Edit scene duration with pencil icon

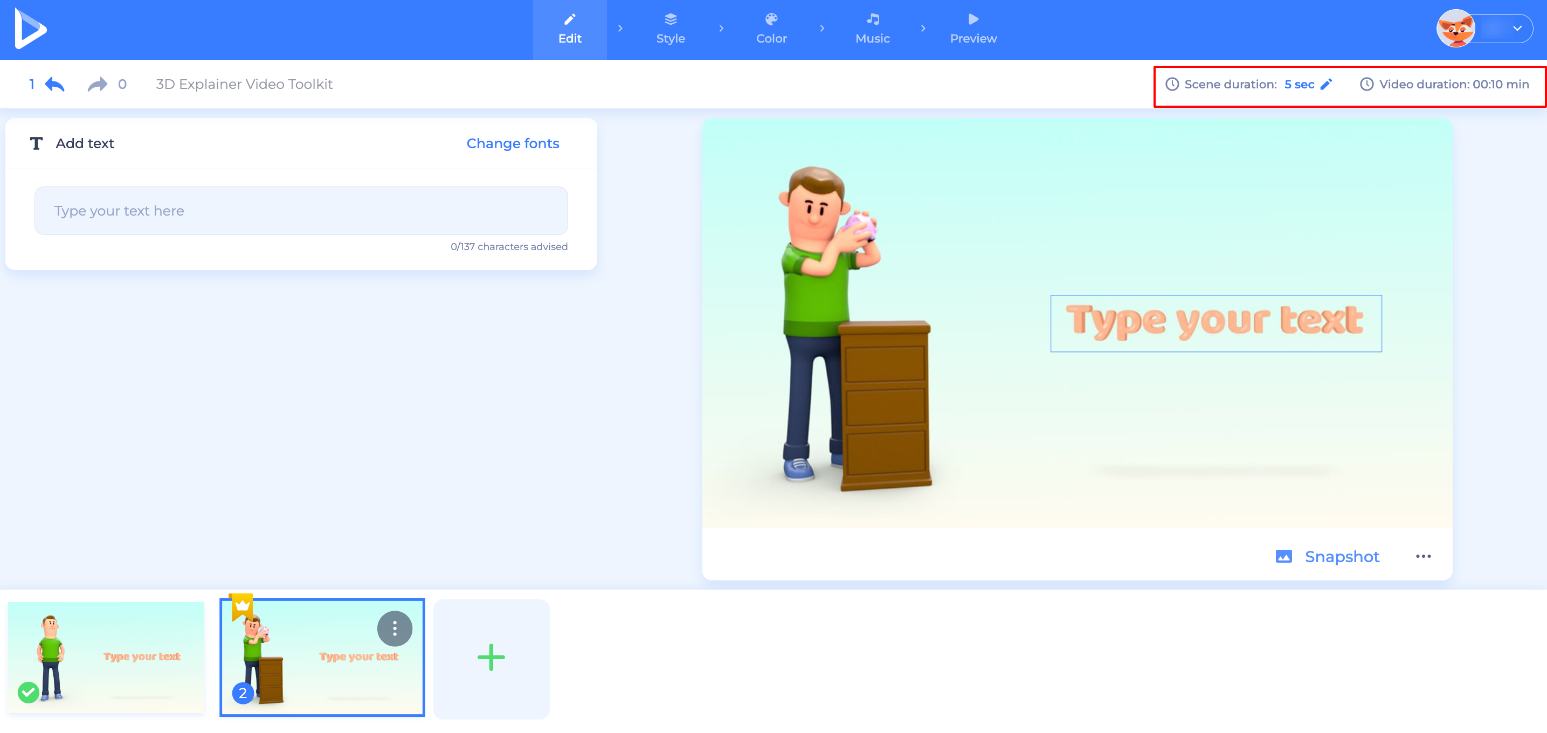[1327, 85]
